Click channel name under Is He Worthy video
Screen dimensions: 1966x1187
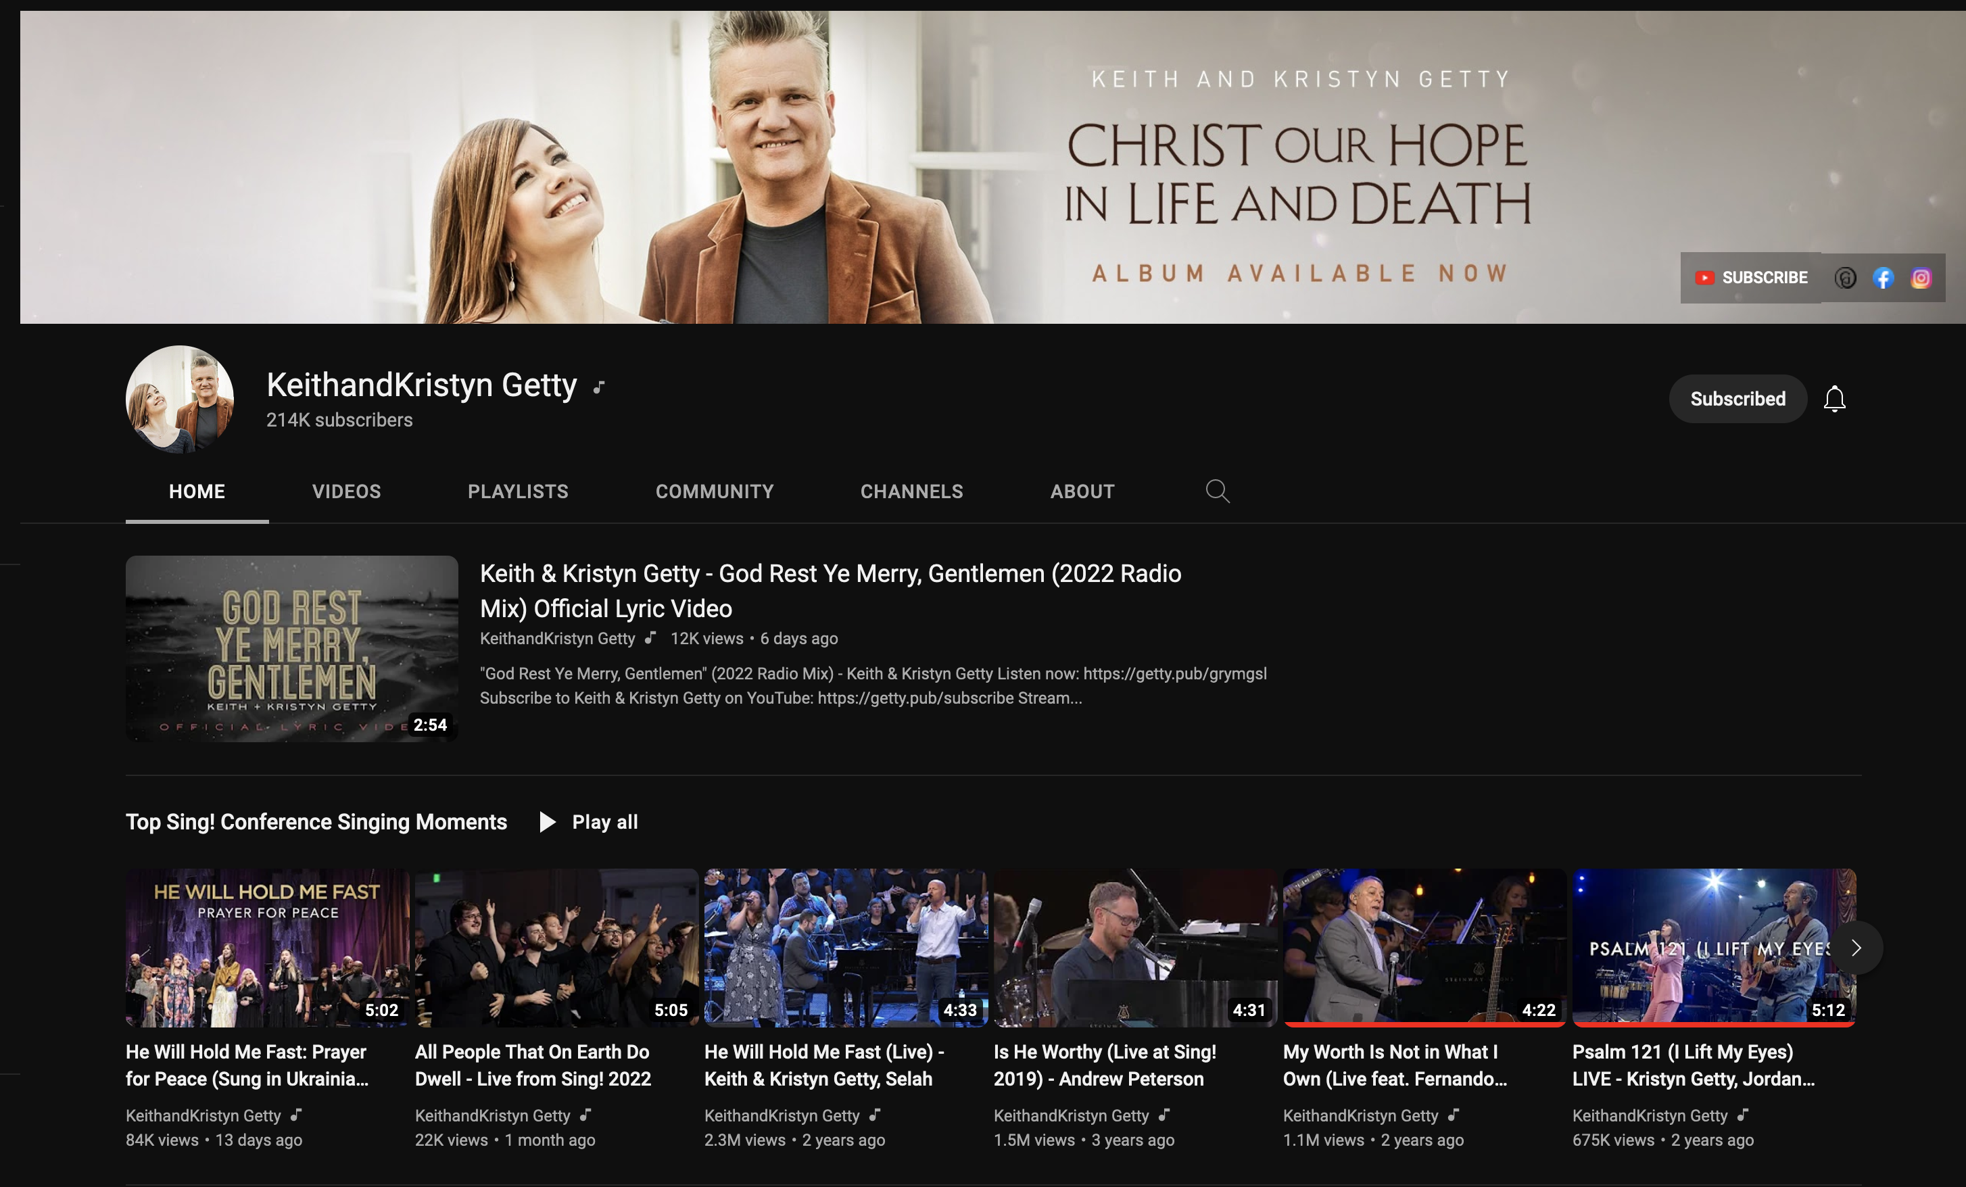pyautogui.click(x=1072, y=1115)
